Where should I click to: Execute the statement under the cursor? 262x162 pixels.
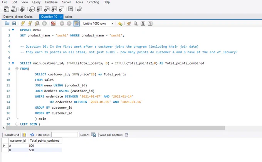(30, 23)
